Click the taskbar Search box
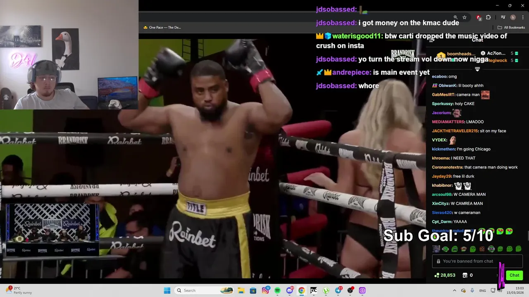The width and height of the screenshot is (529, 297). 204,290
